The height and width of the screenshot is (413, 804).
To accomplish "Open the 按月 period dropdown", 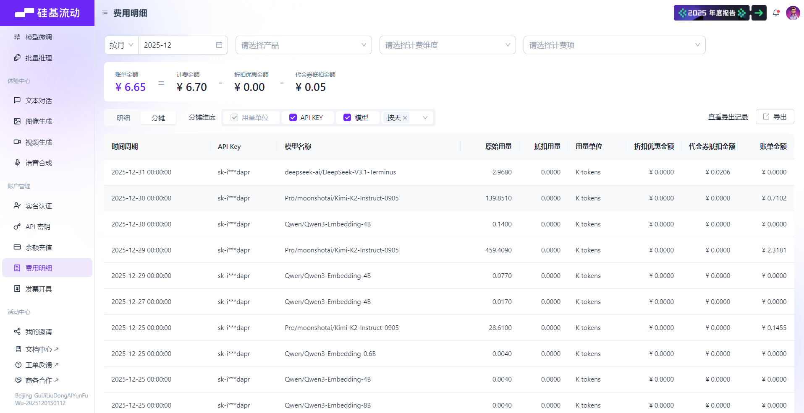I will click(x=121, y=45).
